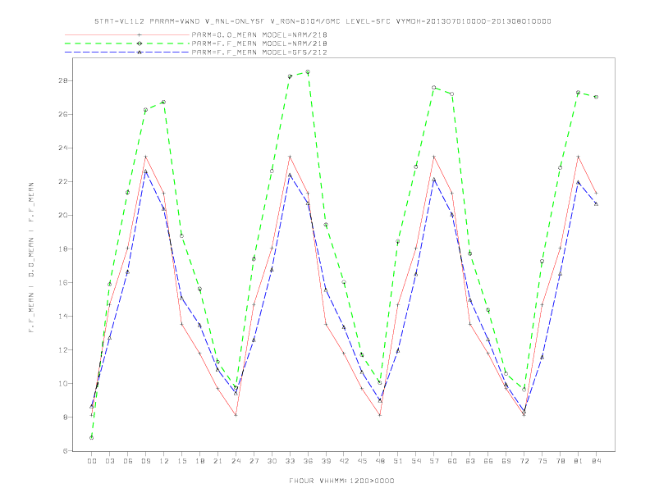Click x-axis tick label 45
This screenshot has width=650, height=502.
(x=362, y=461)
